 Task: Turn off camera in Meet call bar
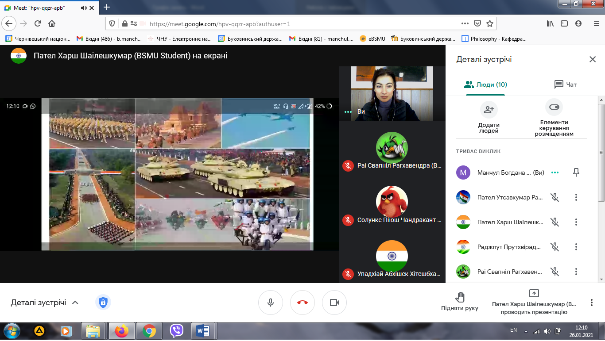coord(334,303)
